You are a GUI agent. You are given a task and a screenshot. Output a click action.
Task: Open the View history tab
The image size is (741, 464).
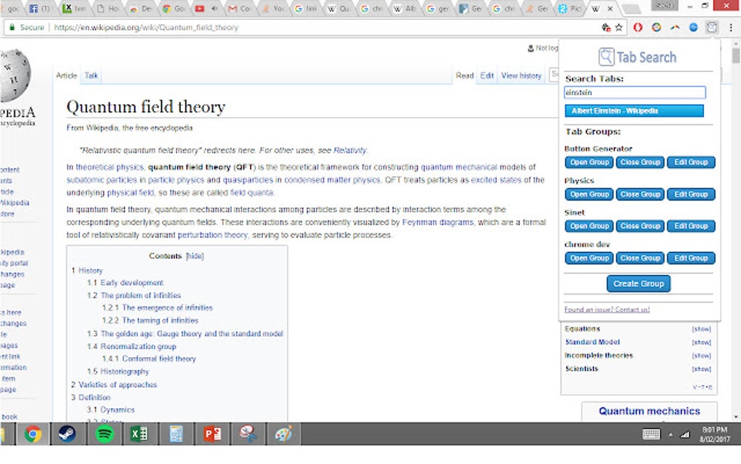(522, 75)
